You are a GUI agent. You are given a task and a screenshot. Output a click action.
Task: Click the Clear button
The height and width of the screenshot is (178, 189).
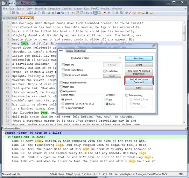click(112, 76)
